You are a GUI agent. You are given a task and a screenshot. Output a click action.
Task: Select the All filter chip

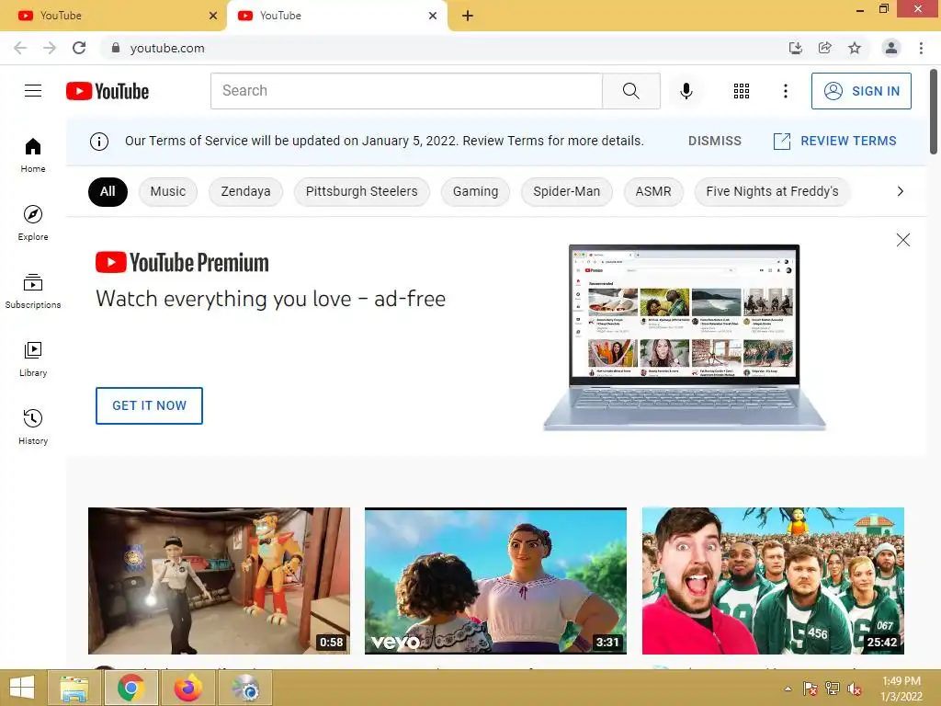click(108, 191)
